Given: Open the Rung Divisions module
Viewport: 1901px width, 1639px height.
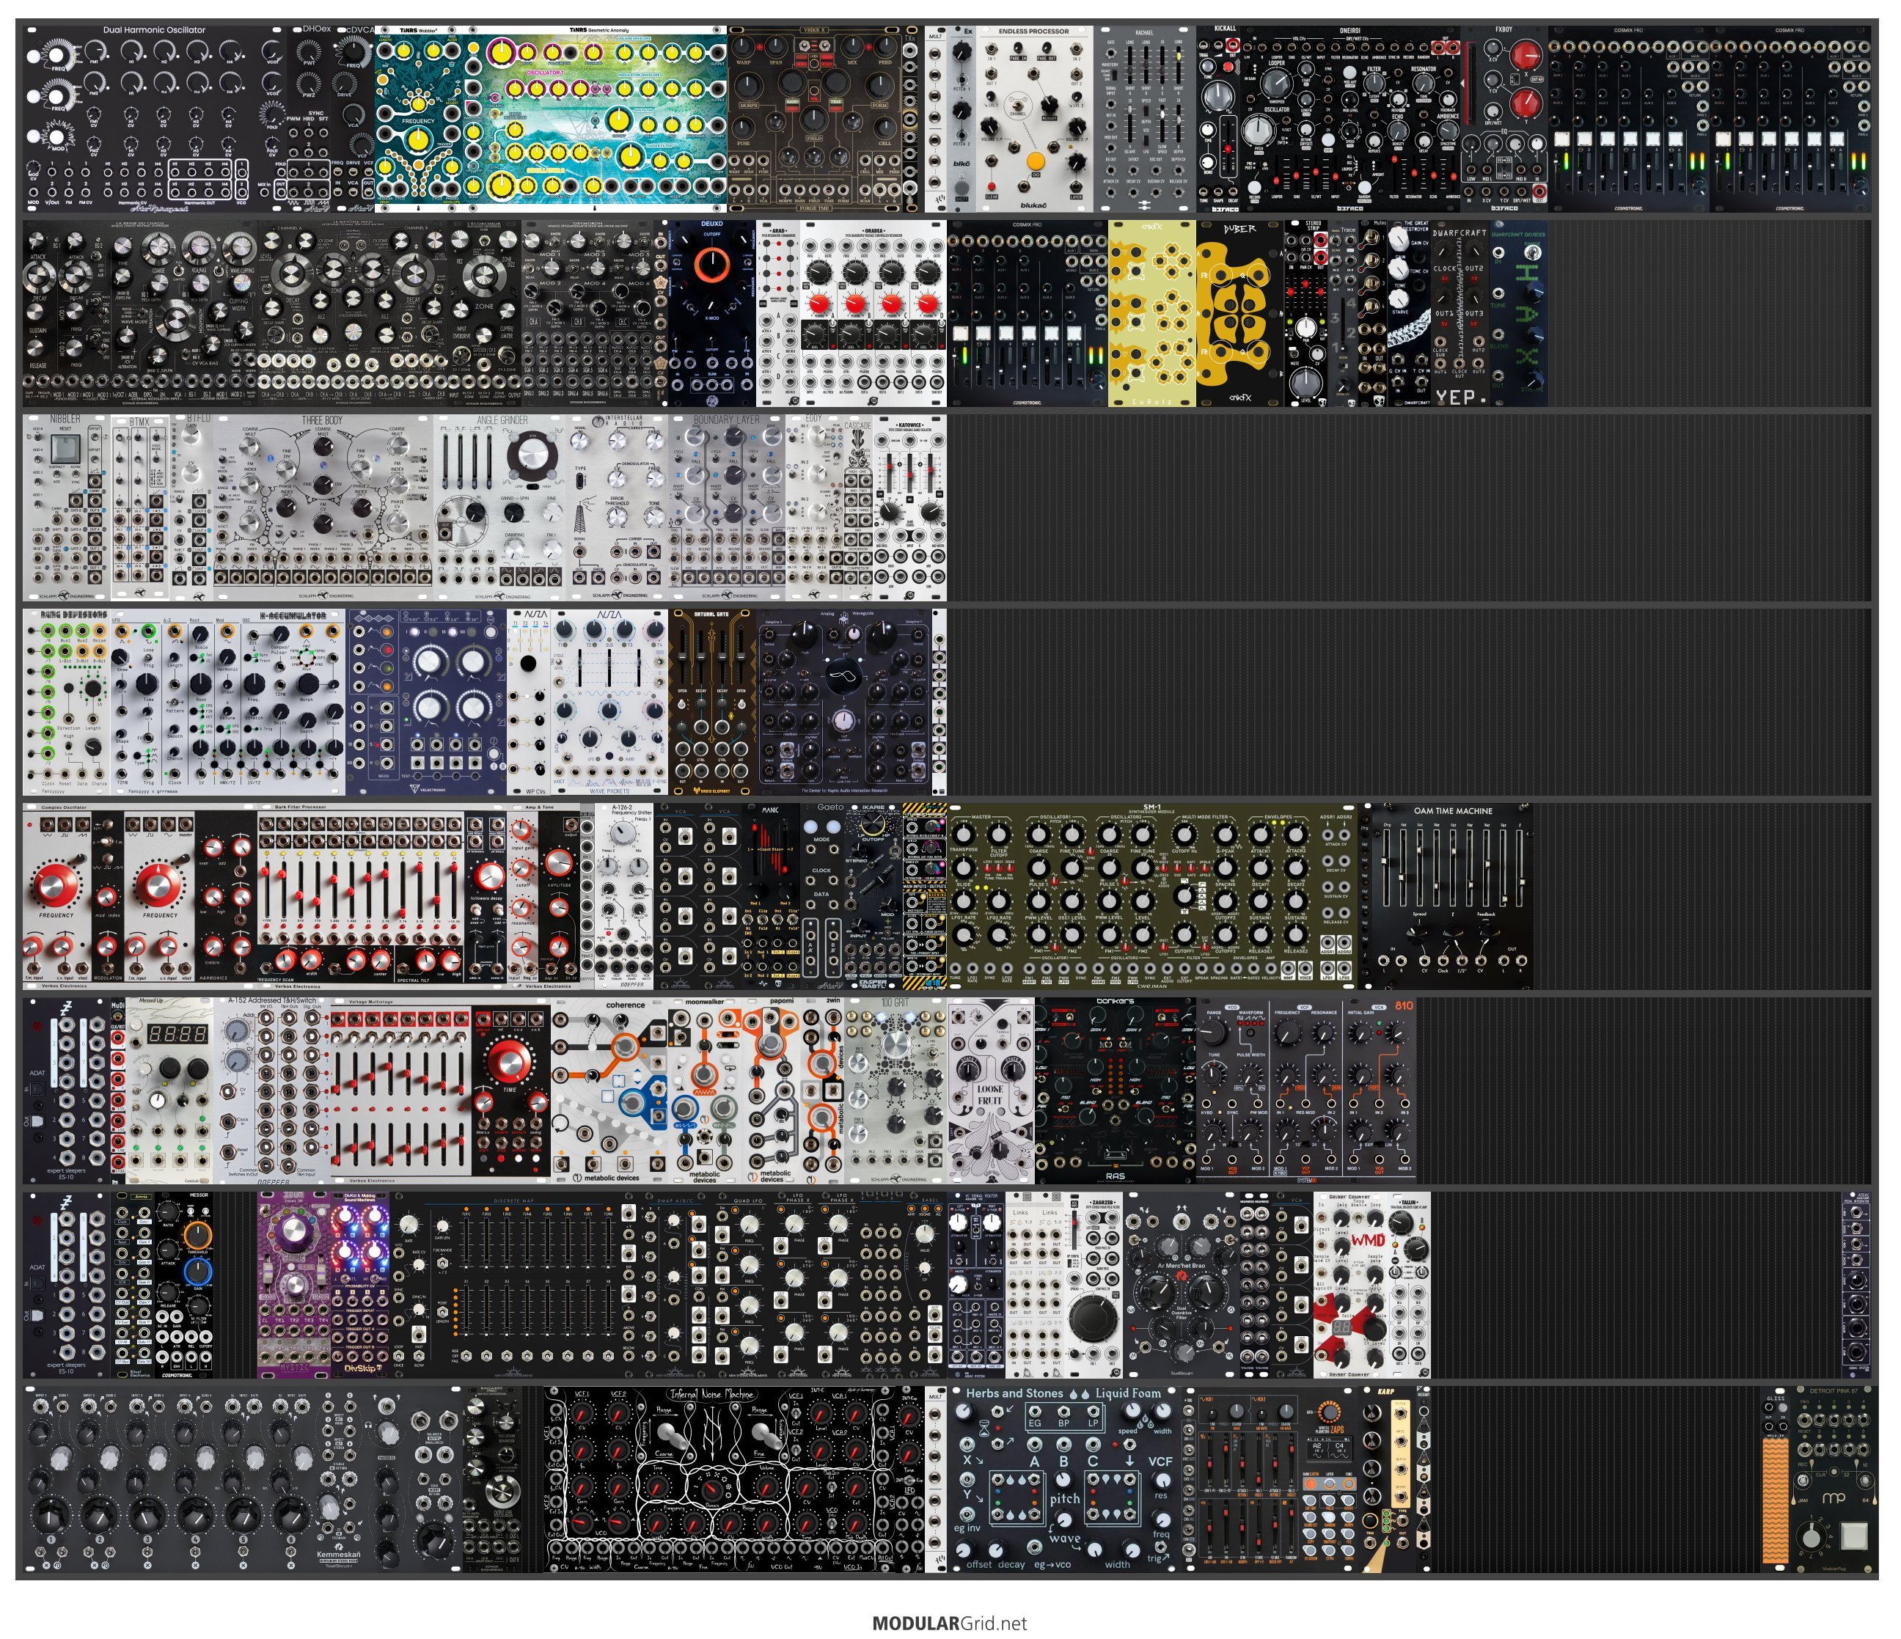Looking at the screenshot, I should (66, 703).
